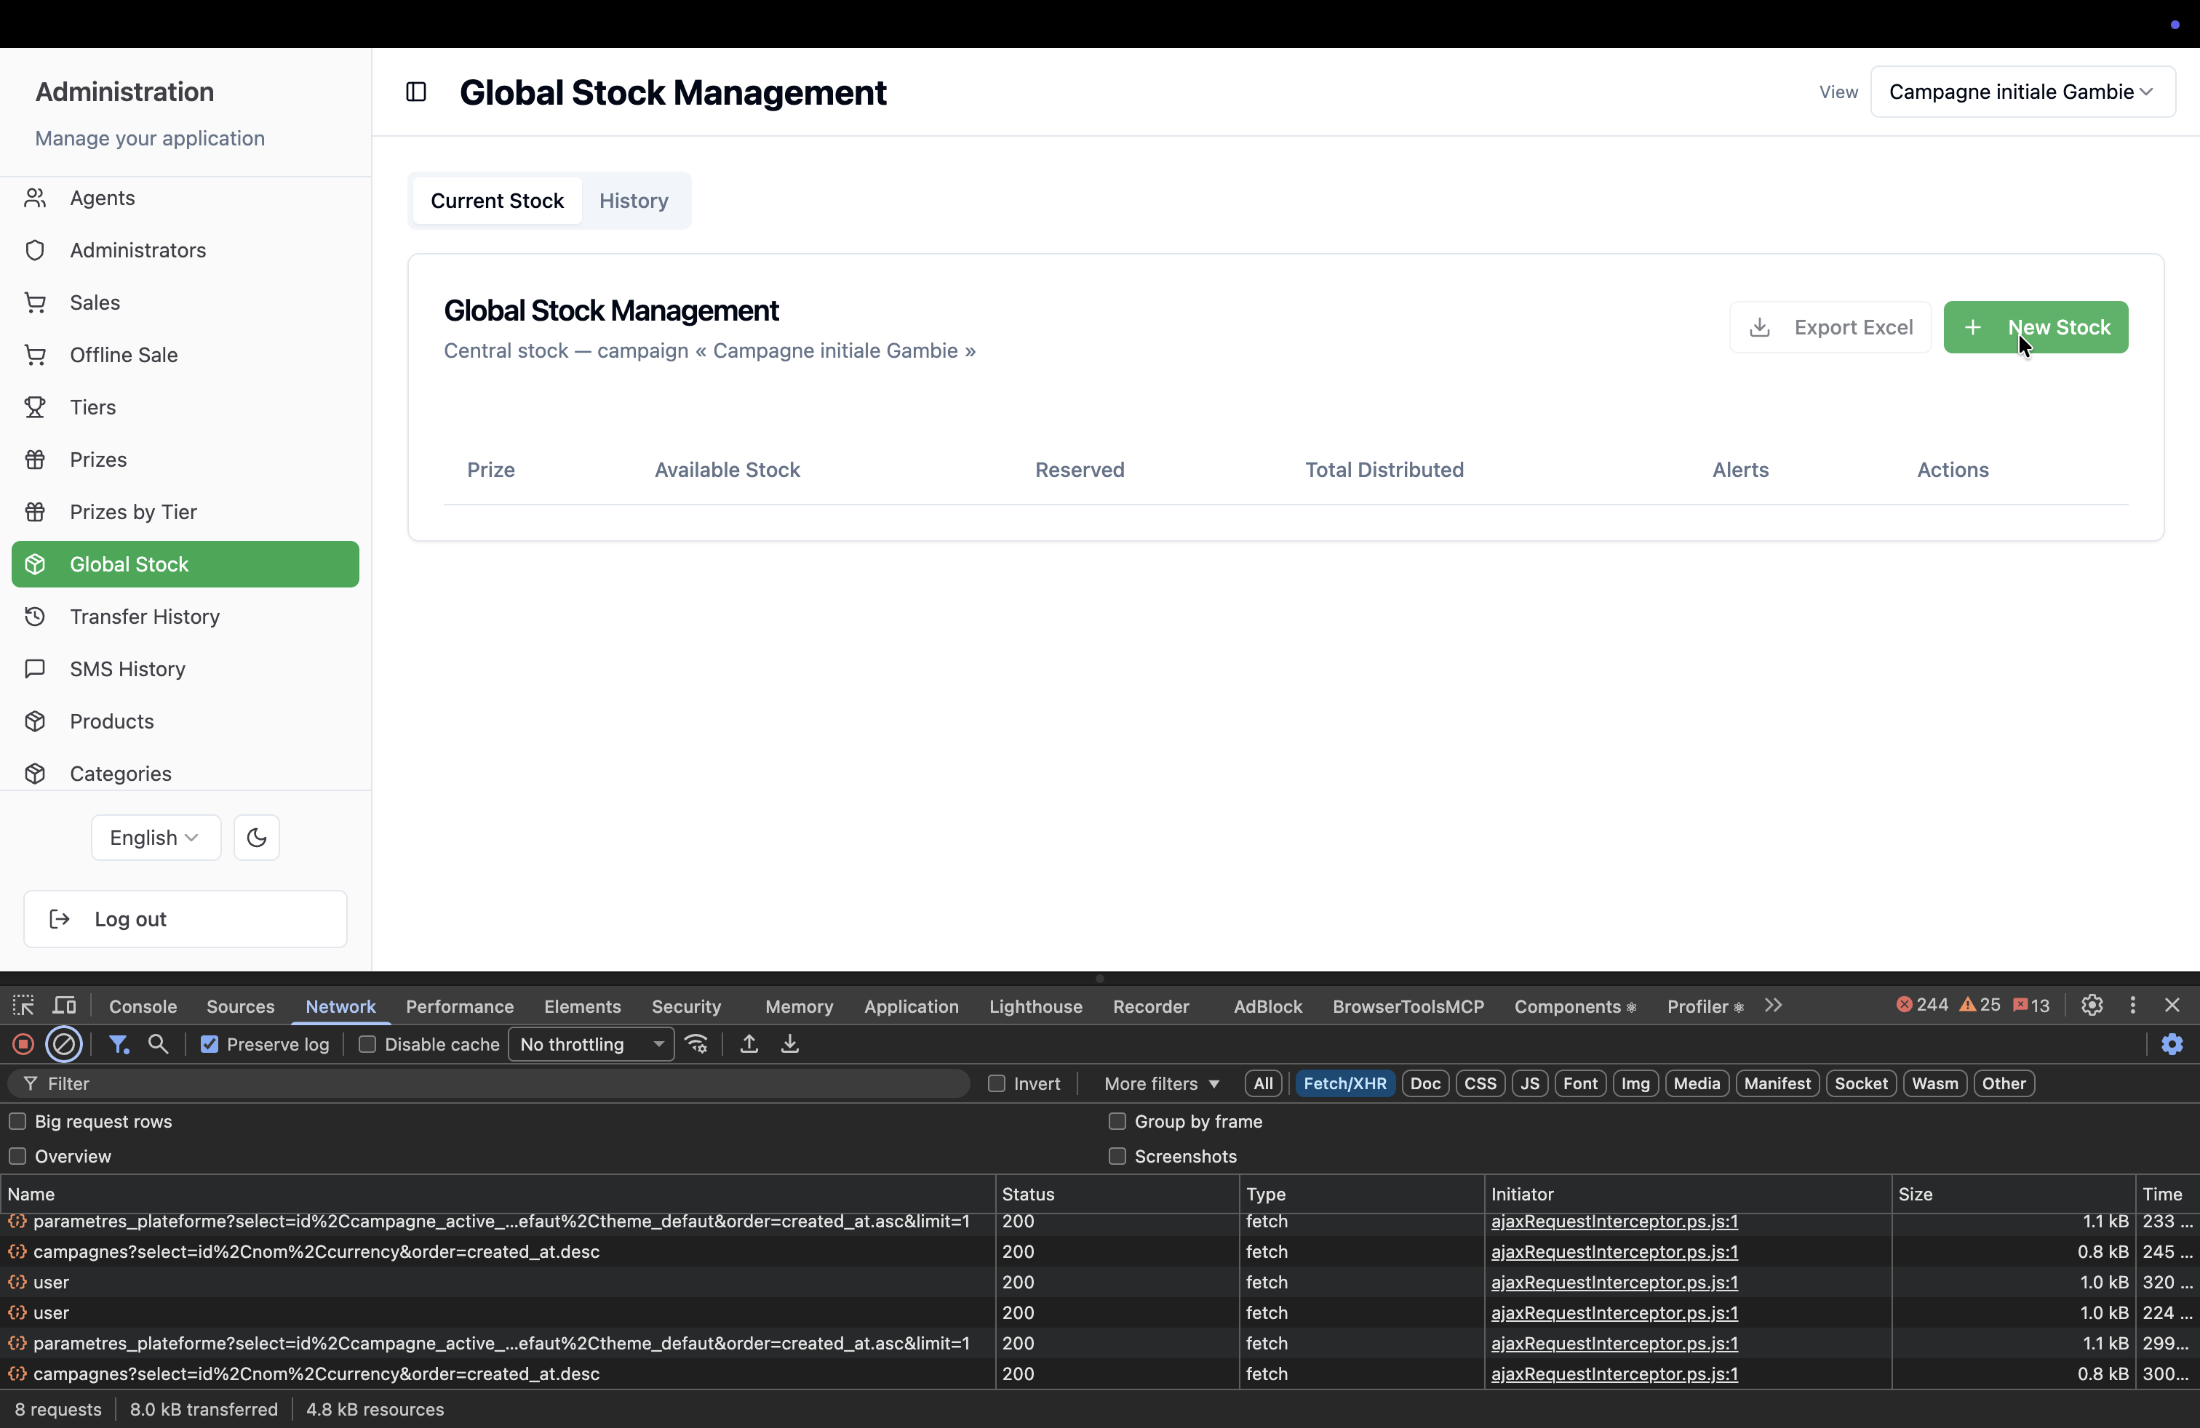Open network conditions wifi icon
The height and width of the screenshot is (1428, 2200).
click(x=697, y=1045)
